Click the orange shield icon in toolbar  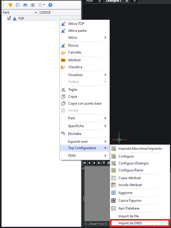(x=10, y=5)
